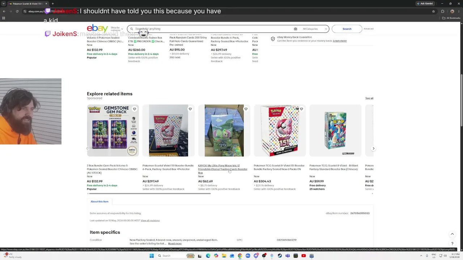Screen dimensions: 463x260
Task: Open the All Bookmarks folder
Action: [452, 18]
